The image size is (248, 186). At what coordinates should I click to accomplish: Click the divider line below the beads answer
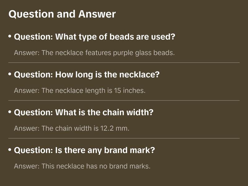[x=124, y=63]
